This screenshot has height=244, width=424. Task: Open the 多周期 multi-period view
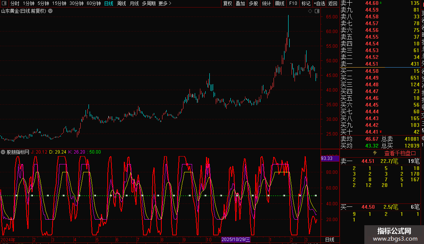point(149,3)
